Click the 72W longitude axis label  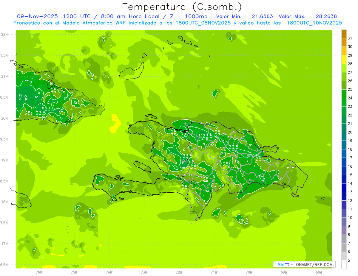179,272
